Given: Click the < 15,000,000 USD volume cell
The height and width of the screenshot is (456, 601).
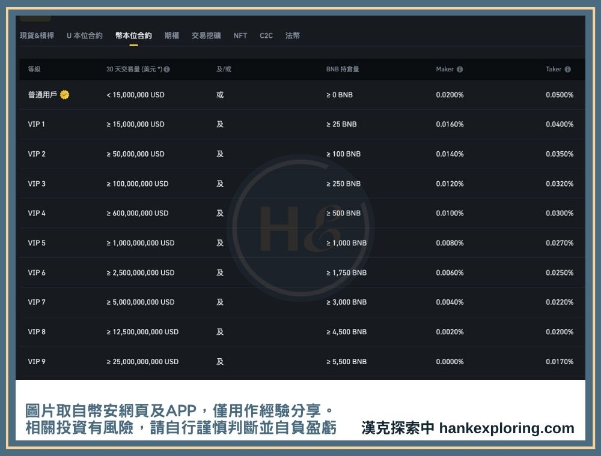Looking at the screenshot, I should pos(135,95).
